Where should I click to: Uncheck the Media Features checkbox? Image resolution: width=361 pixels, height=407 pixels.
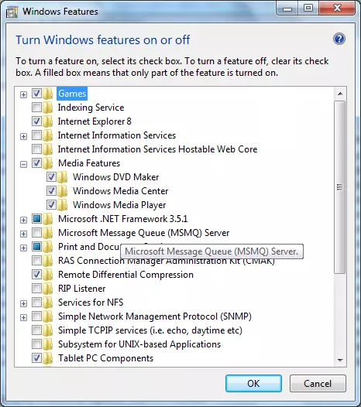tap(36, 163)
